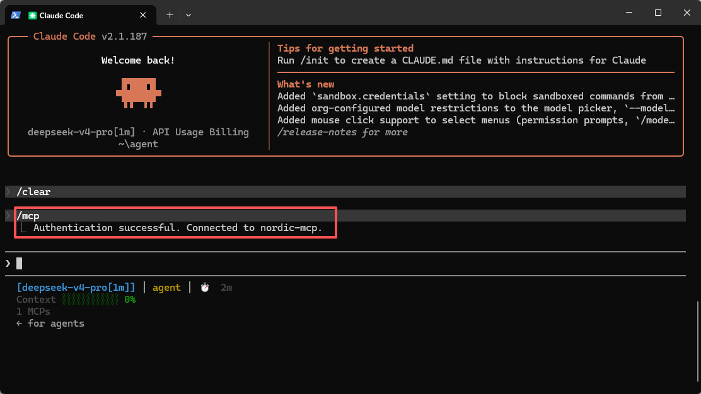The image size is (701, 394).
Task: Click deepseek-v4-pro[1m] · API Usage Billing text
Action: tap(138, 132)
